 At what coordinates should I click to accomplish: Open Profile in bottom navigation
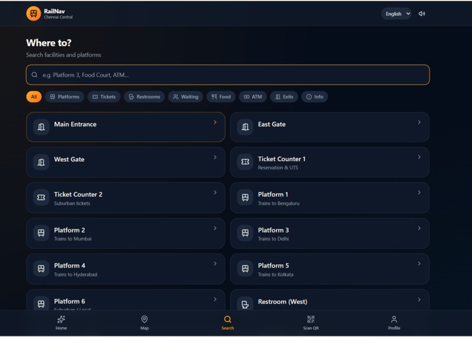[x=394, y=323]
